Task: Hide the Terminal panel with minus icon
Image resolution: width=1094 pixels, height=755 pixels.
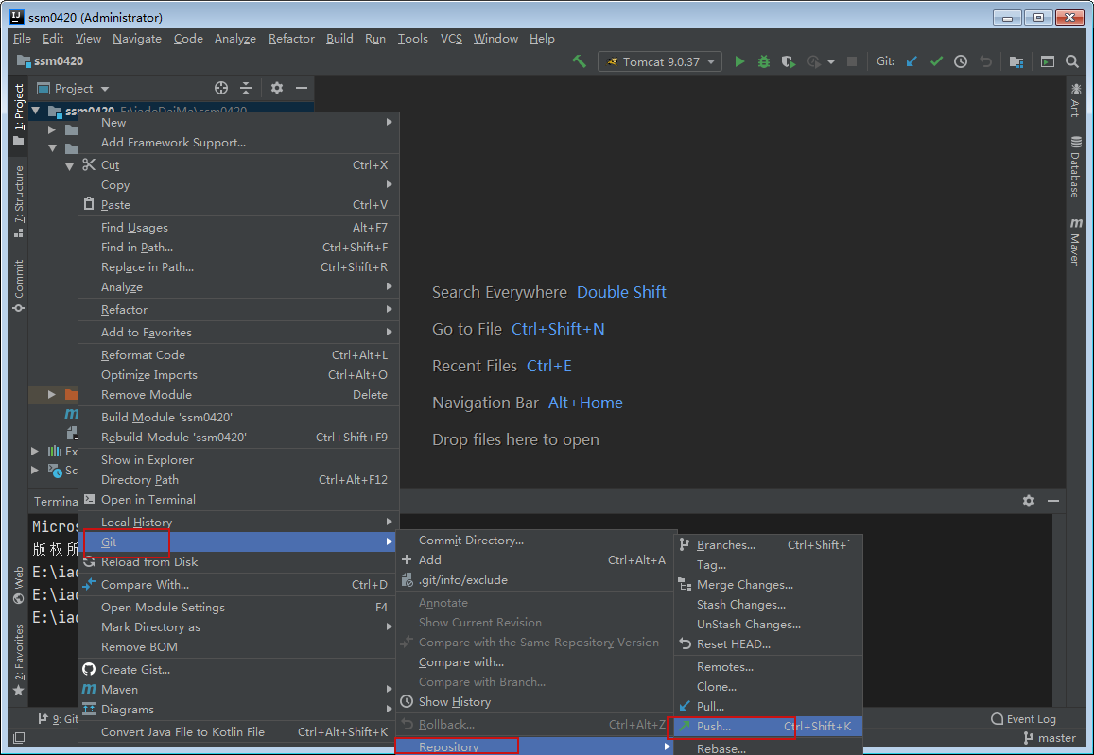Action: pos(1052,501)
